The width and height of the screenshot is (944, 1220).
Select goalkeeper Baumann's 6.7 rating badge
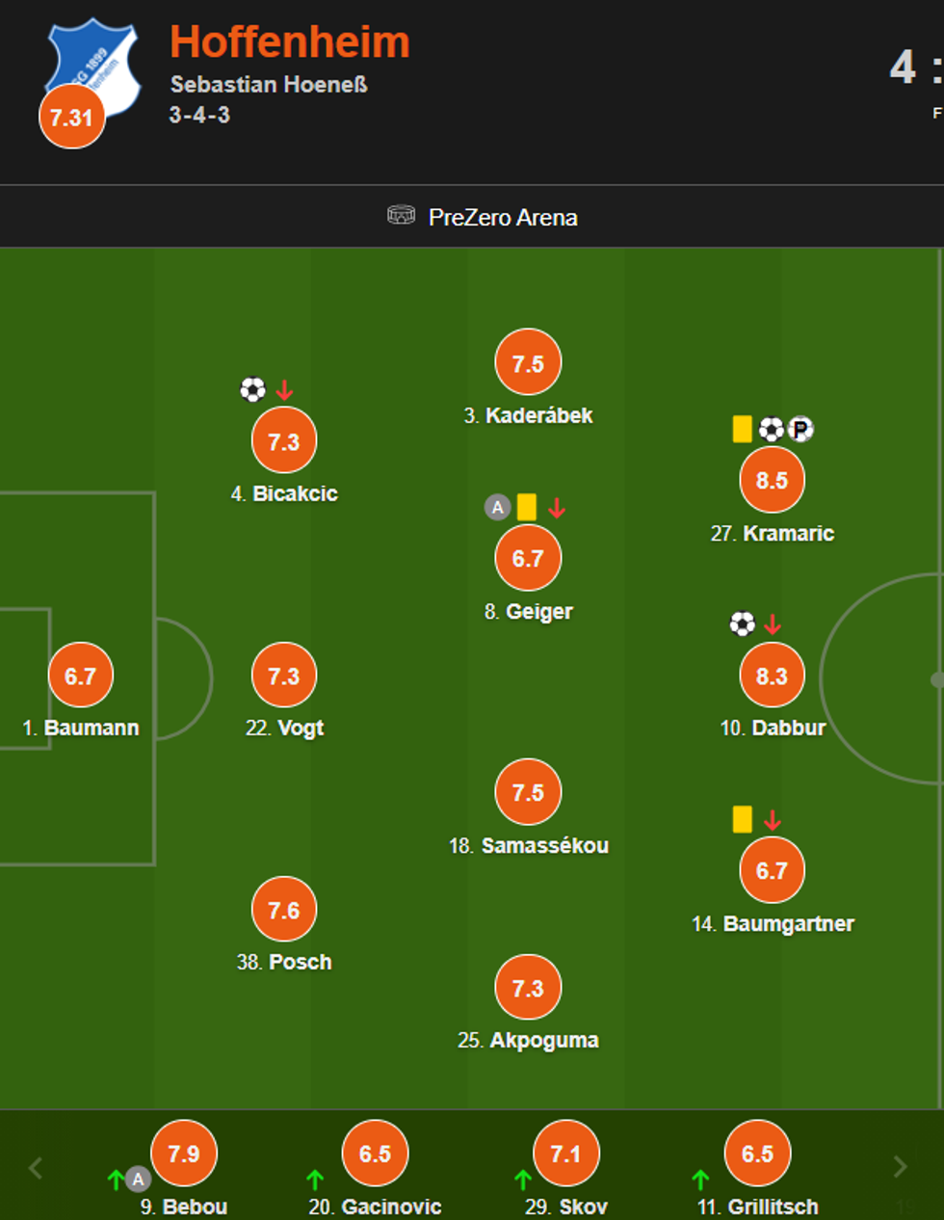(x=81, y=676)
